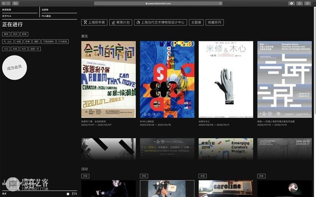The image size is (316, 197).
Task: Show the Safari tab overview
Action: 307,4
